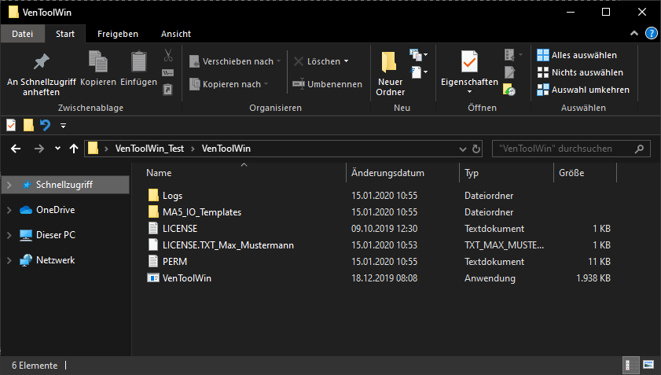Open the Löschen dropdown arrow

[346, 61]
